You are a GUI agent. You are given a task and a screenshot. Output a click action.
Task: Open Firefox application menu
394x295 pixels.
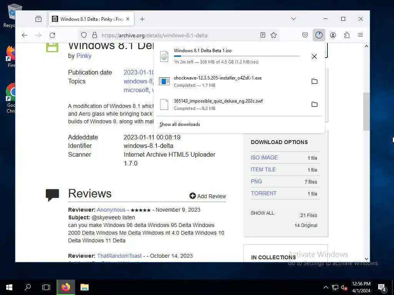360,35
